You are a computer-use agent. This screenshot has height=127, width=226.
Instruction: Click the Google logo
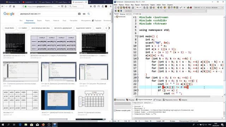9,14
